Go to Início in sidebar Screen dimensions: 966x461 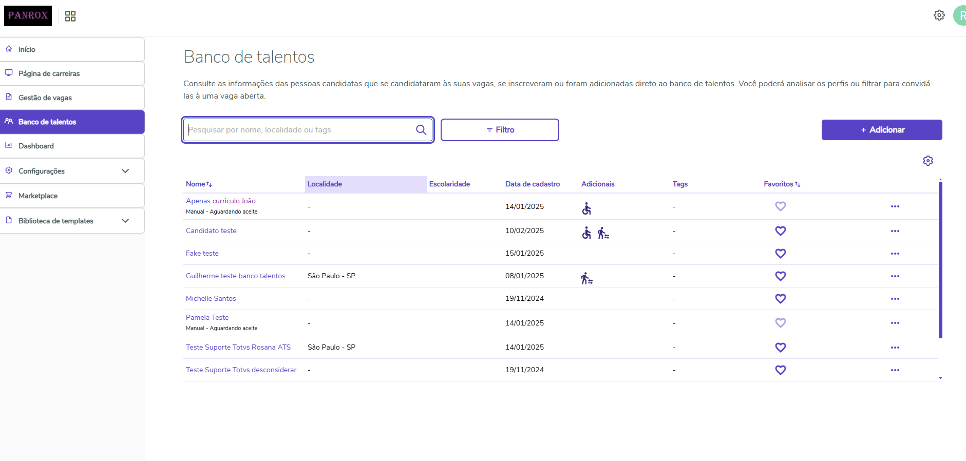(72, 49)
